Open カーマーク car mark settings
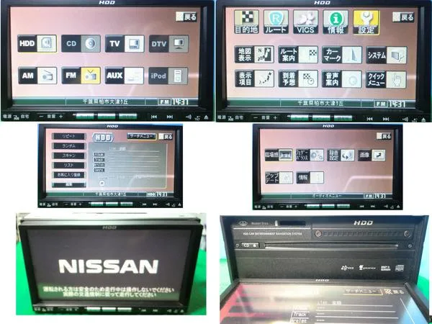The width and height of the screenshot is (432, 324). 342,55
